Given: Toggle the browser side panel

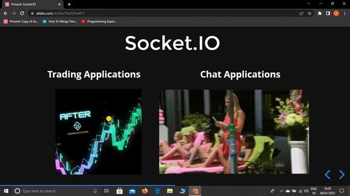Looking at the screenshot, I should click(x=328, y=14).
